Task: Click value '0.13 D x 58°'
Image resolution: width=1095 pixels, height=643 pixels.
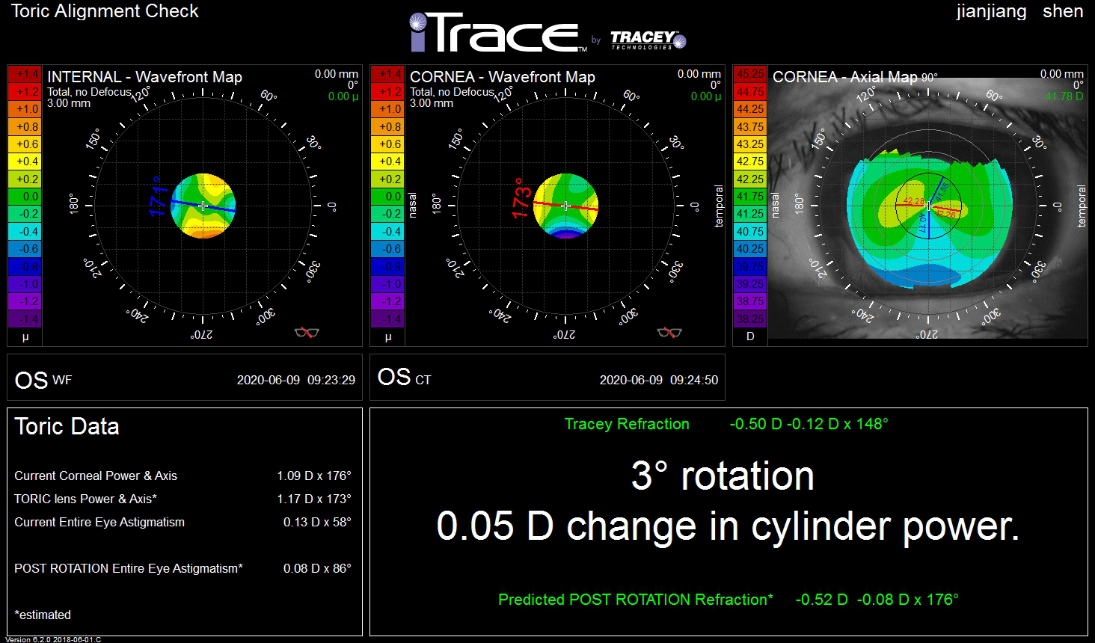Action: (317, 522)
